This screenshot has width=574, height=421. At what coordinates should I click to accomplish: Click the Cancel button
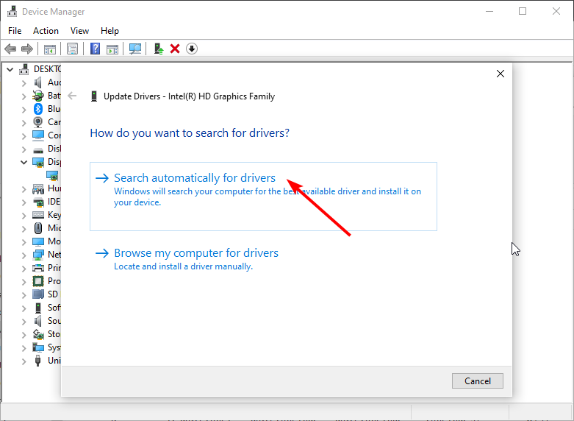point(478,381)
